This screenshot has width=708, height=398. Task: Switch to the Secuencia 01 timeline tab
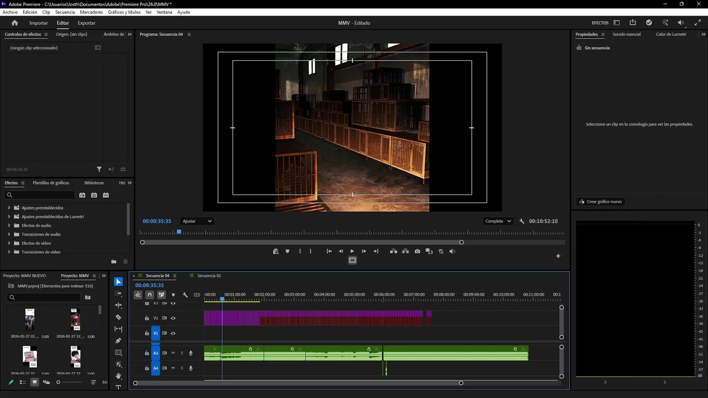point(209,276)
